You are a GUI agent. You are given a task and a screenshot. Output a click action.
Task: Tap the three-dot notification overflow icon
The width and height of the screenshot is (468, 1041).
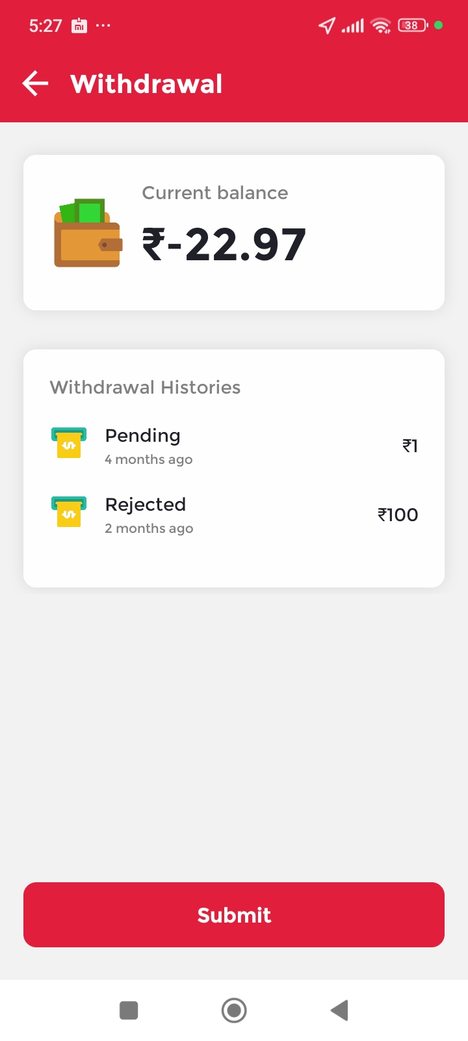(103, 25)
